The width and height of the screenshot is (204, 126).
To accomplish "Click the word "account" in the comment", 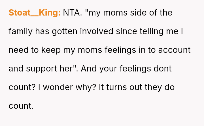I will click(x=175, y=50).
